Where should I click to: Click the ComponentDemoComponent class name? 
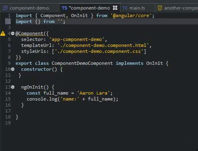(x=82, y=63)
